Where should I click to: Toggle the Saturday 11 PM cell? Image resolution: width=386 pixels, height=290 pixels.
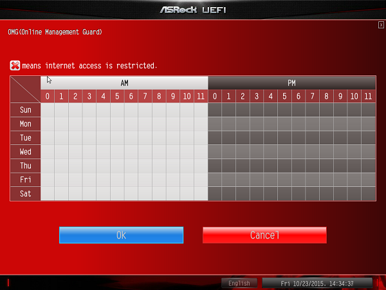coord(369,193)
